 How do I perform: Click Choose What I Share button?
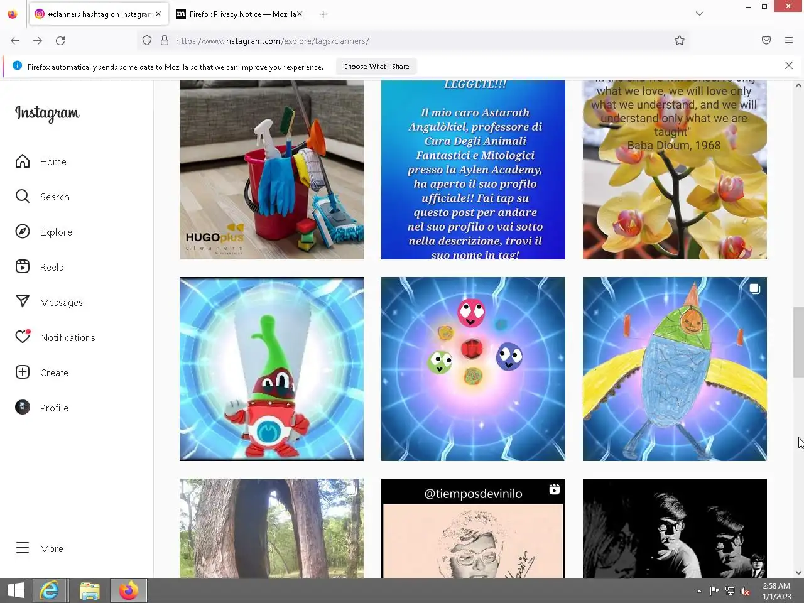[x=376, y=67]
